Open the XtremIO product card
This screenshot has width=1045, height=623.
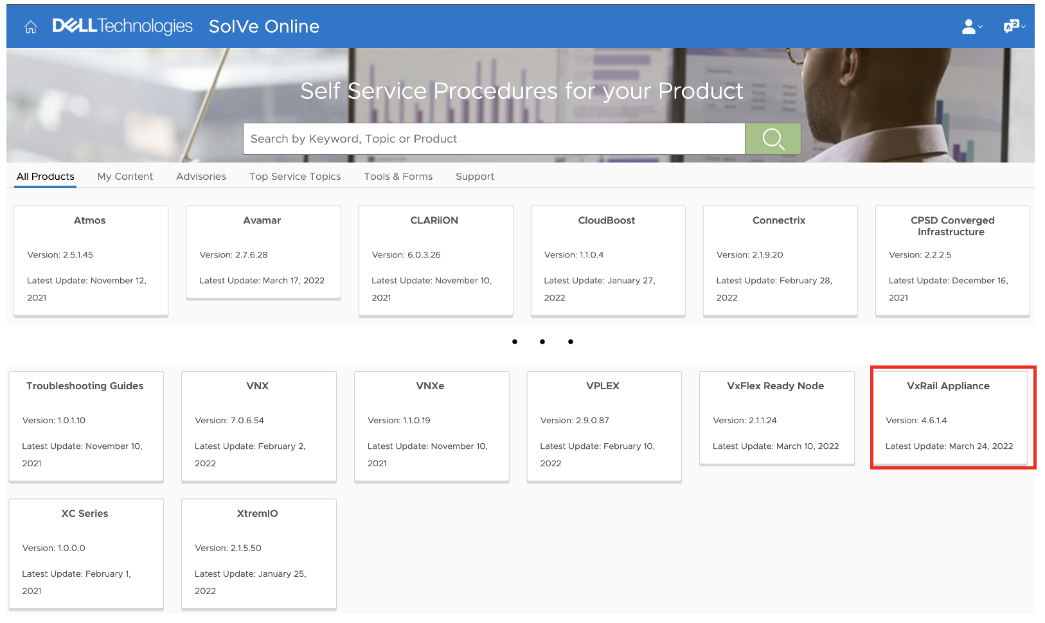point(258,552)
